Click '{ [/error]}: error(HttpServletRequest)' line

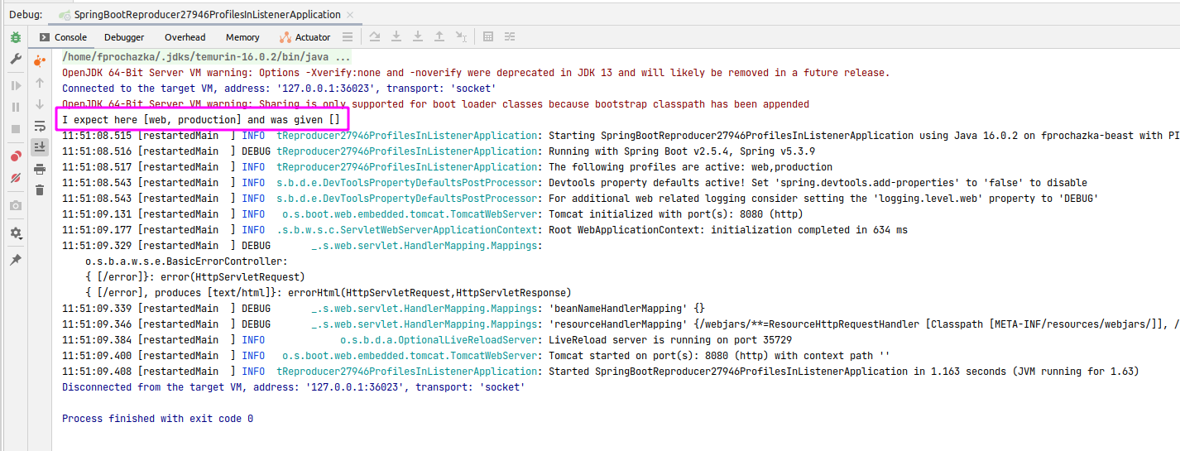point(195,277)
